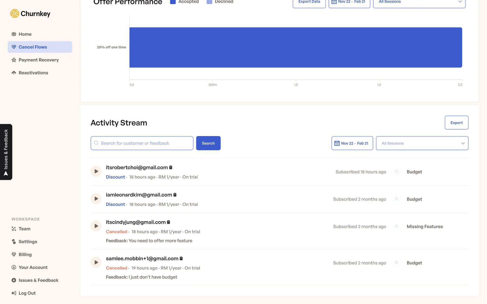Focus the Search for customer or feedback field
The image size is (487, 304).
click(142, 143)
